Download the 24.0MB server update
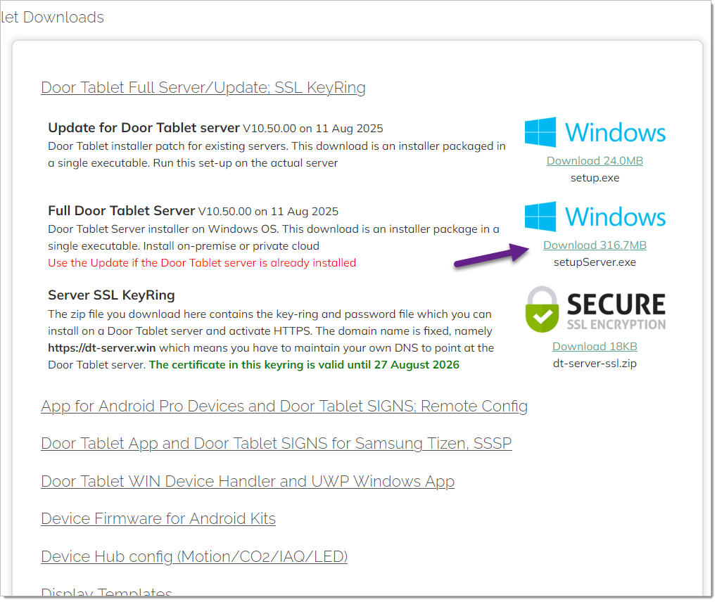The width and height of the screenshot is (717, 602). coord(595,161)
